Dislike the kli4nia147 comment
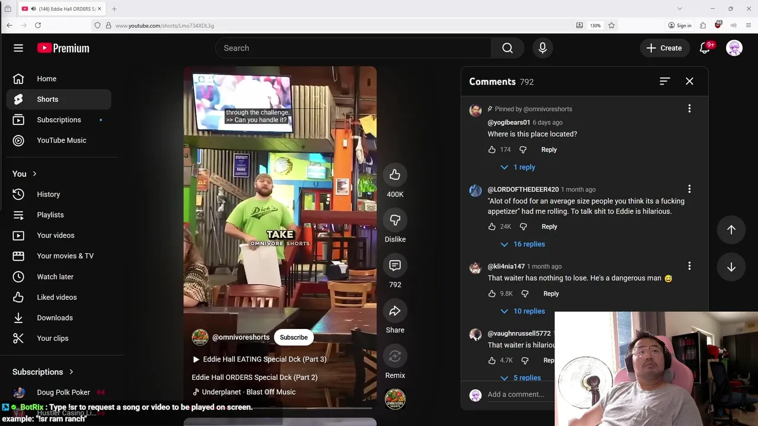758x426 pixels. 525,293
